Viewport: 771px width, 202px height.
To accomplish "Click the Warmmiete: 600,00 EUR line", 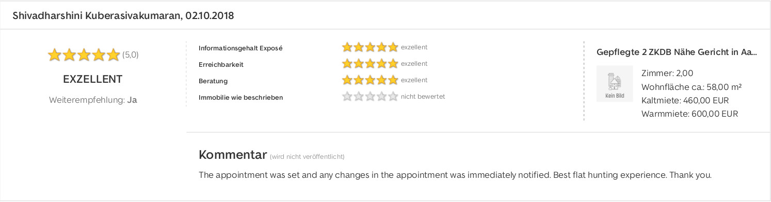I will tap(689, 114).
